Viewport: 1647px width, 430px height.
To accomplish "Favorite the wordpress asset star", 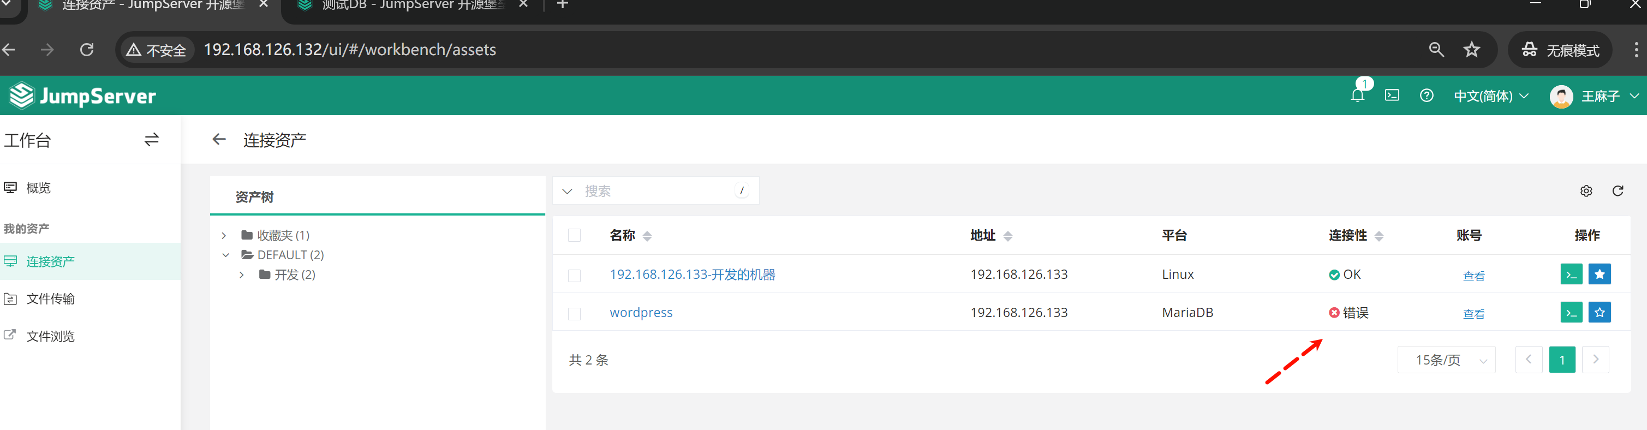I will point(1599,313).
